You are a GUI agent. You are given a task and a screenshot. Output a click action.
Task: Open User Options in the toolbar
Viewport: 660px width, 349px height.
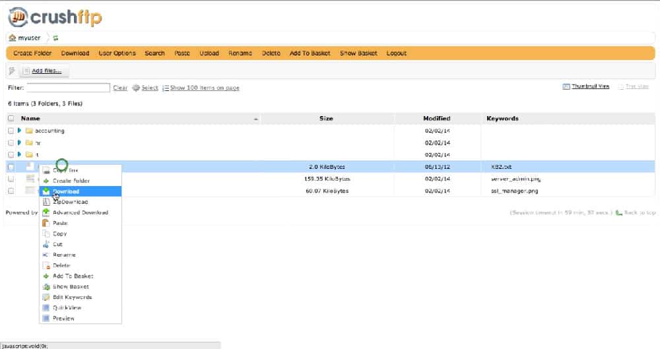117,53
